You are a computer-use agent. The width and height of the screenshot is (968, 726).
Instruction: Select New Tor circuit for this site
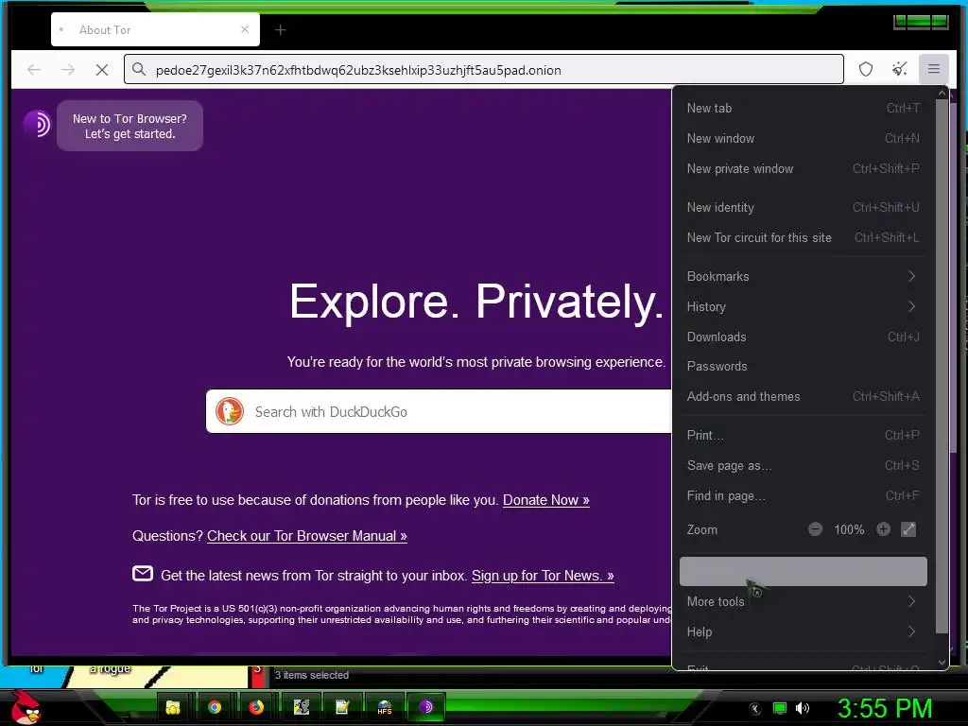pos(803,237)
